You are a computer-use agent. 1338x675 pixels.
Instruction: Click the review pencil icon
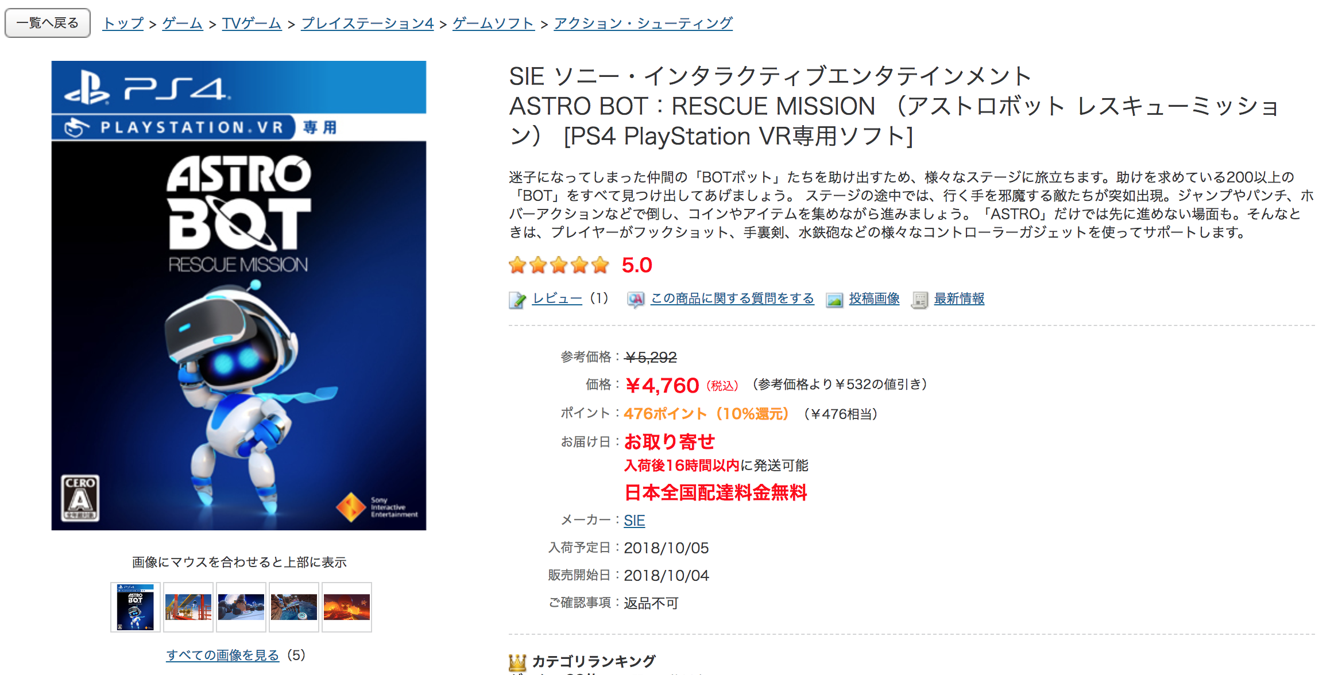pos(517,300)
